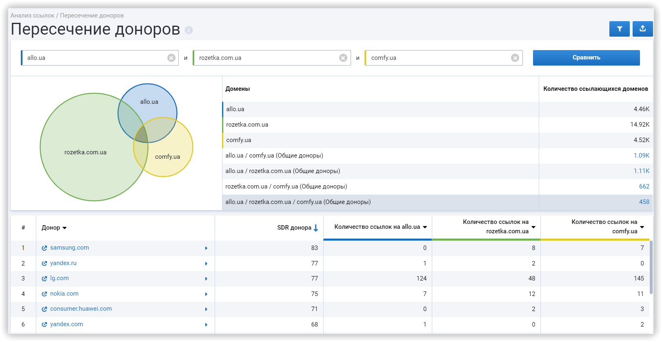
Task: Click lg.com comfy.ua links value 145
Action: coord(639,278)
